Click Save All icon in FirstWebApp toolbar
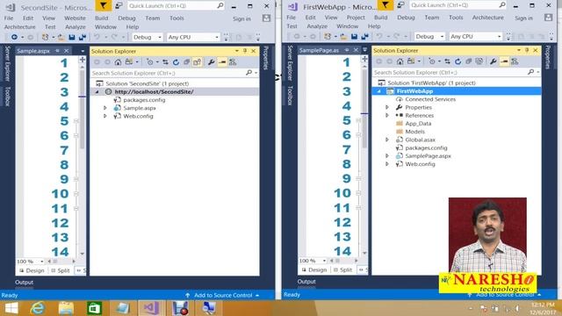 365,36
